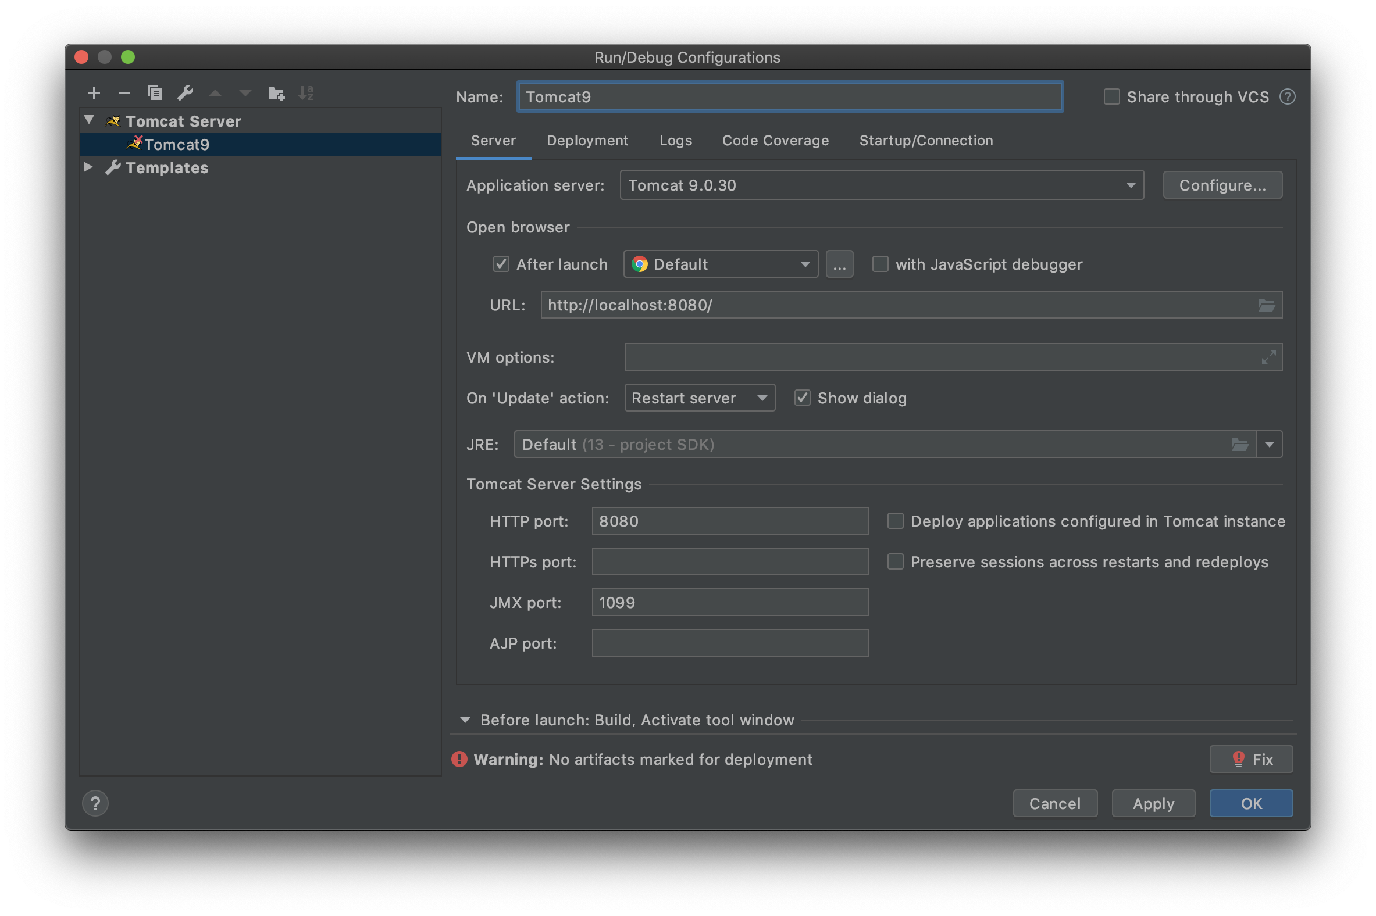The image size is (1376, 916).
Task: Click the help icon beside Share through VCS
Action: 1287,97
